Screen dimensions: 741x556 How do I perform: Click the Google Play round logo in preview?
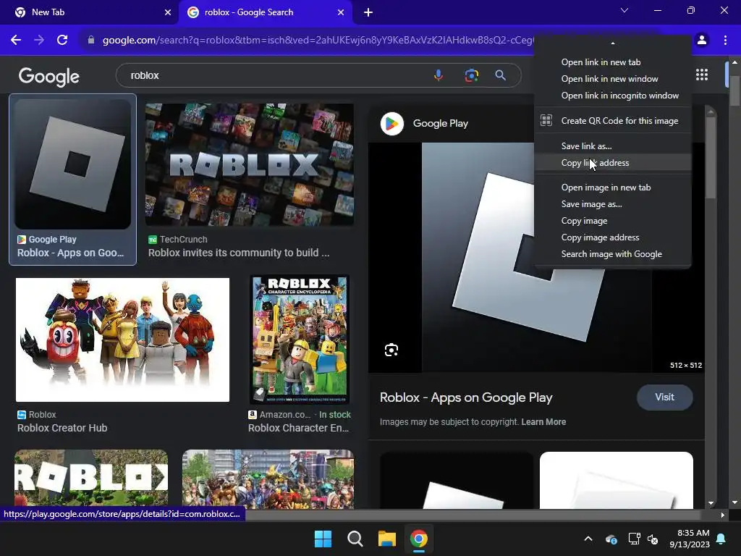[392, 124]
